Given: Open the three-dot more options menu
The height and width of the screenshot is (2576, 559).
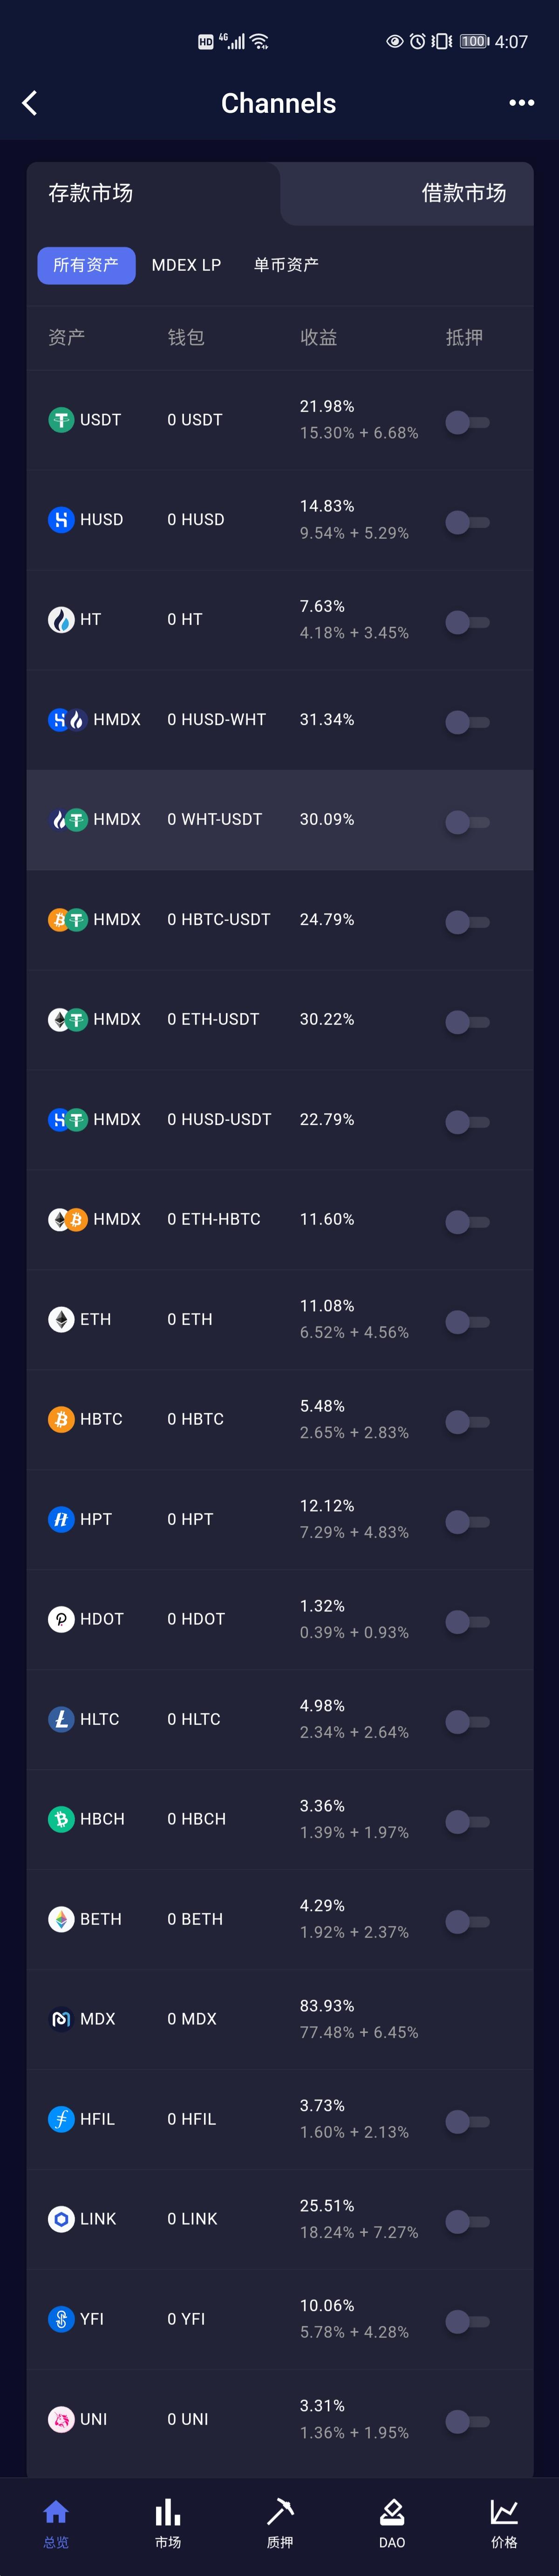Looking at the screenshot, I should tap(521, 103).
